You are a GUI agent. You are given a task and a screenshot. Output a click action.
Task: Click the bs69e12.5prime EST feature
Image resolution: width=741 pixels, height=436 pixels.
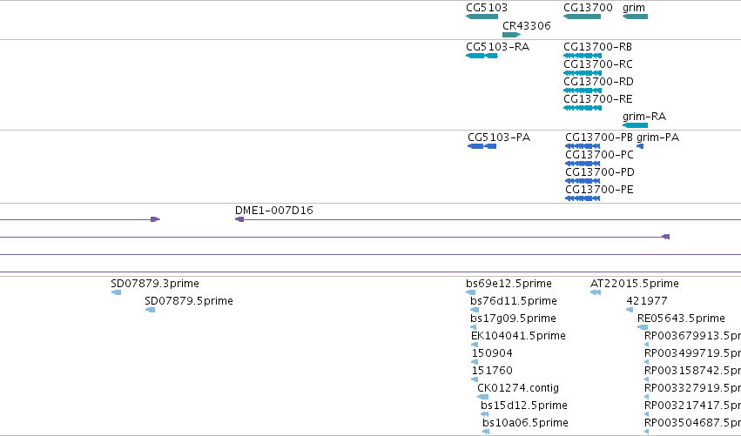coord(471,292)
